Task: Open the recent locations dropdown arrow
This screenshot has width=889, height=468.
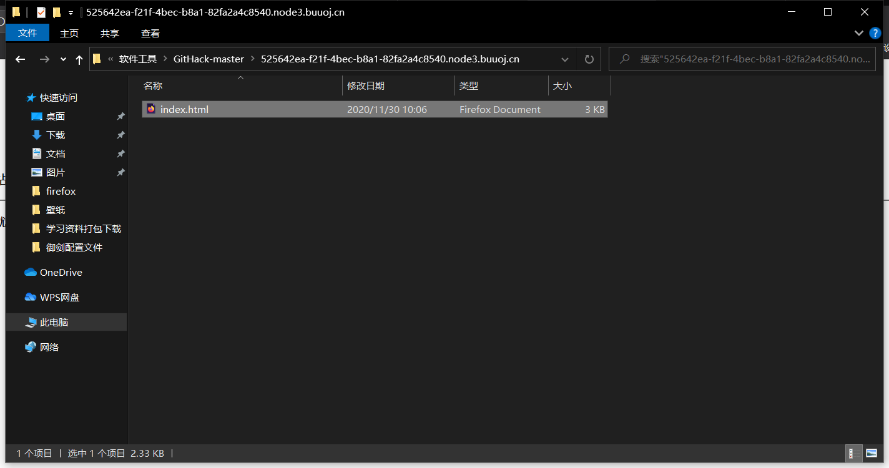Action: point(63,59)
